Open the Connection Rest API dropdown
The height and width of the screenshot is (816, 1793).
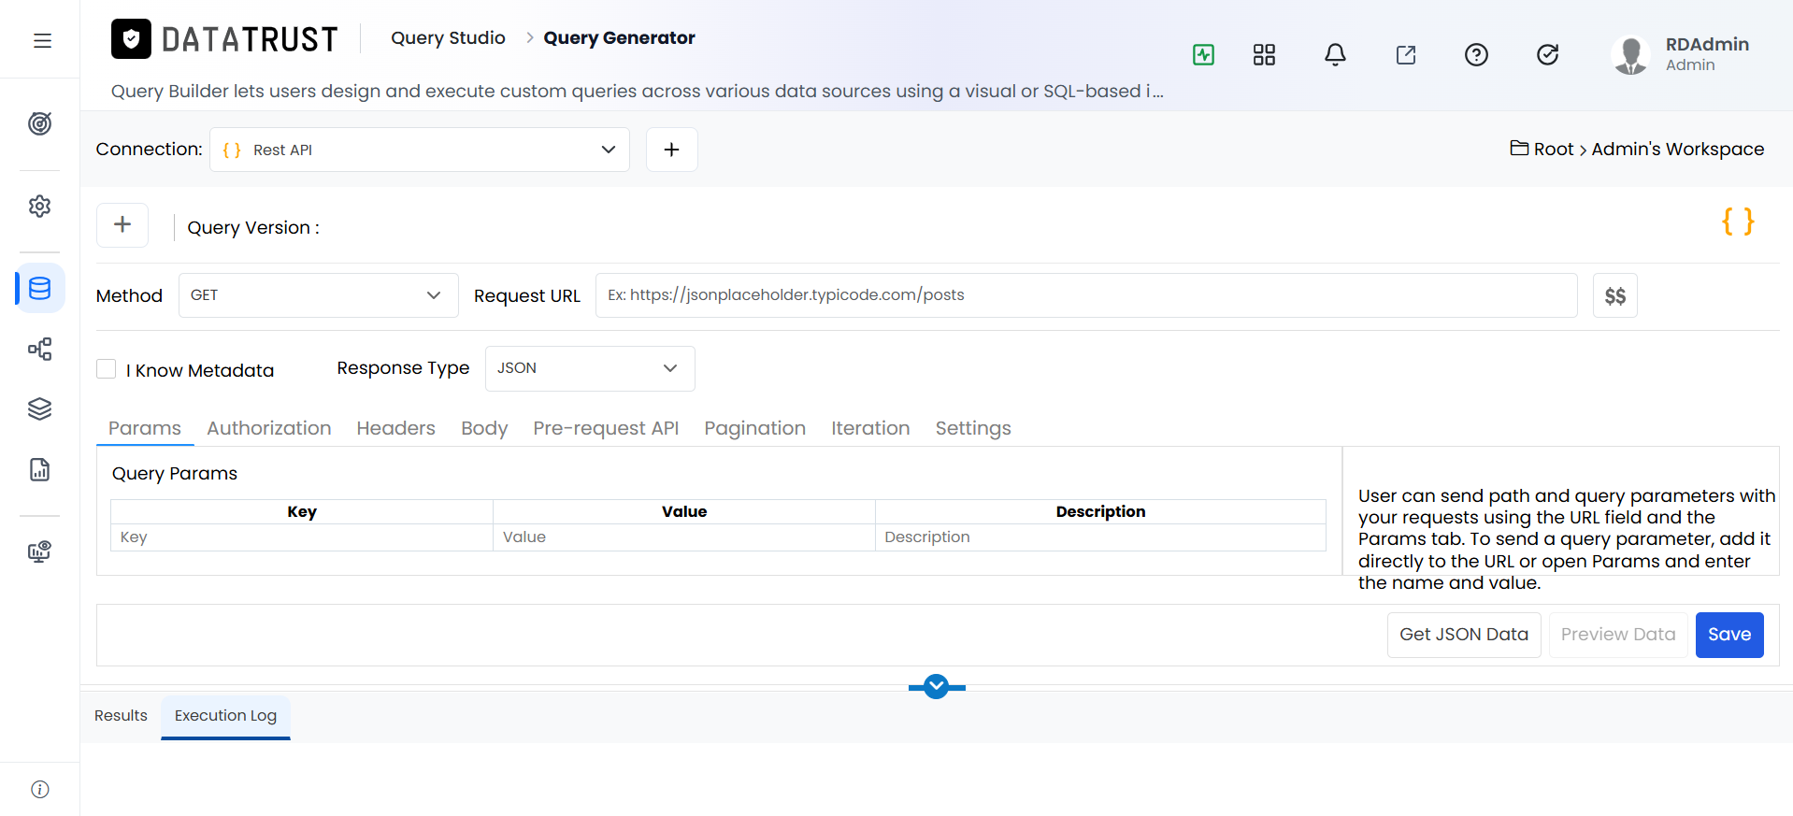tap(420, 150)
